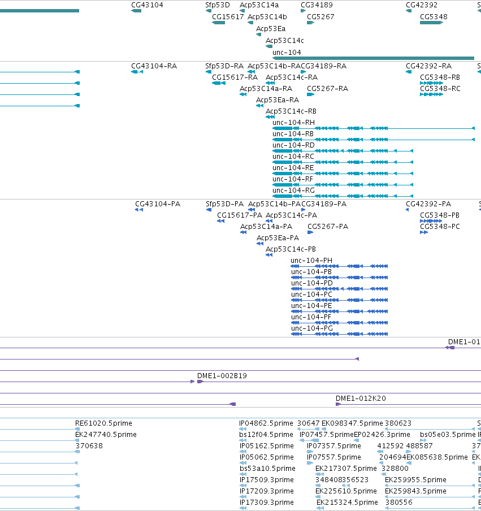This screenshot has width=481, height=511.
Task: Select the CG5348-RC transcript label
Action: 440,89
